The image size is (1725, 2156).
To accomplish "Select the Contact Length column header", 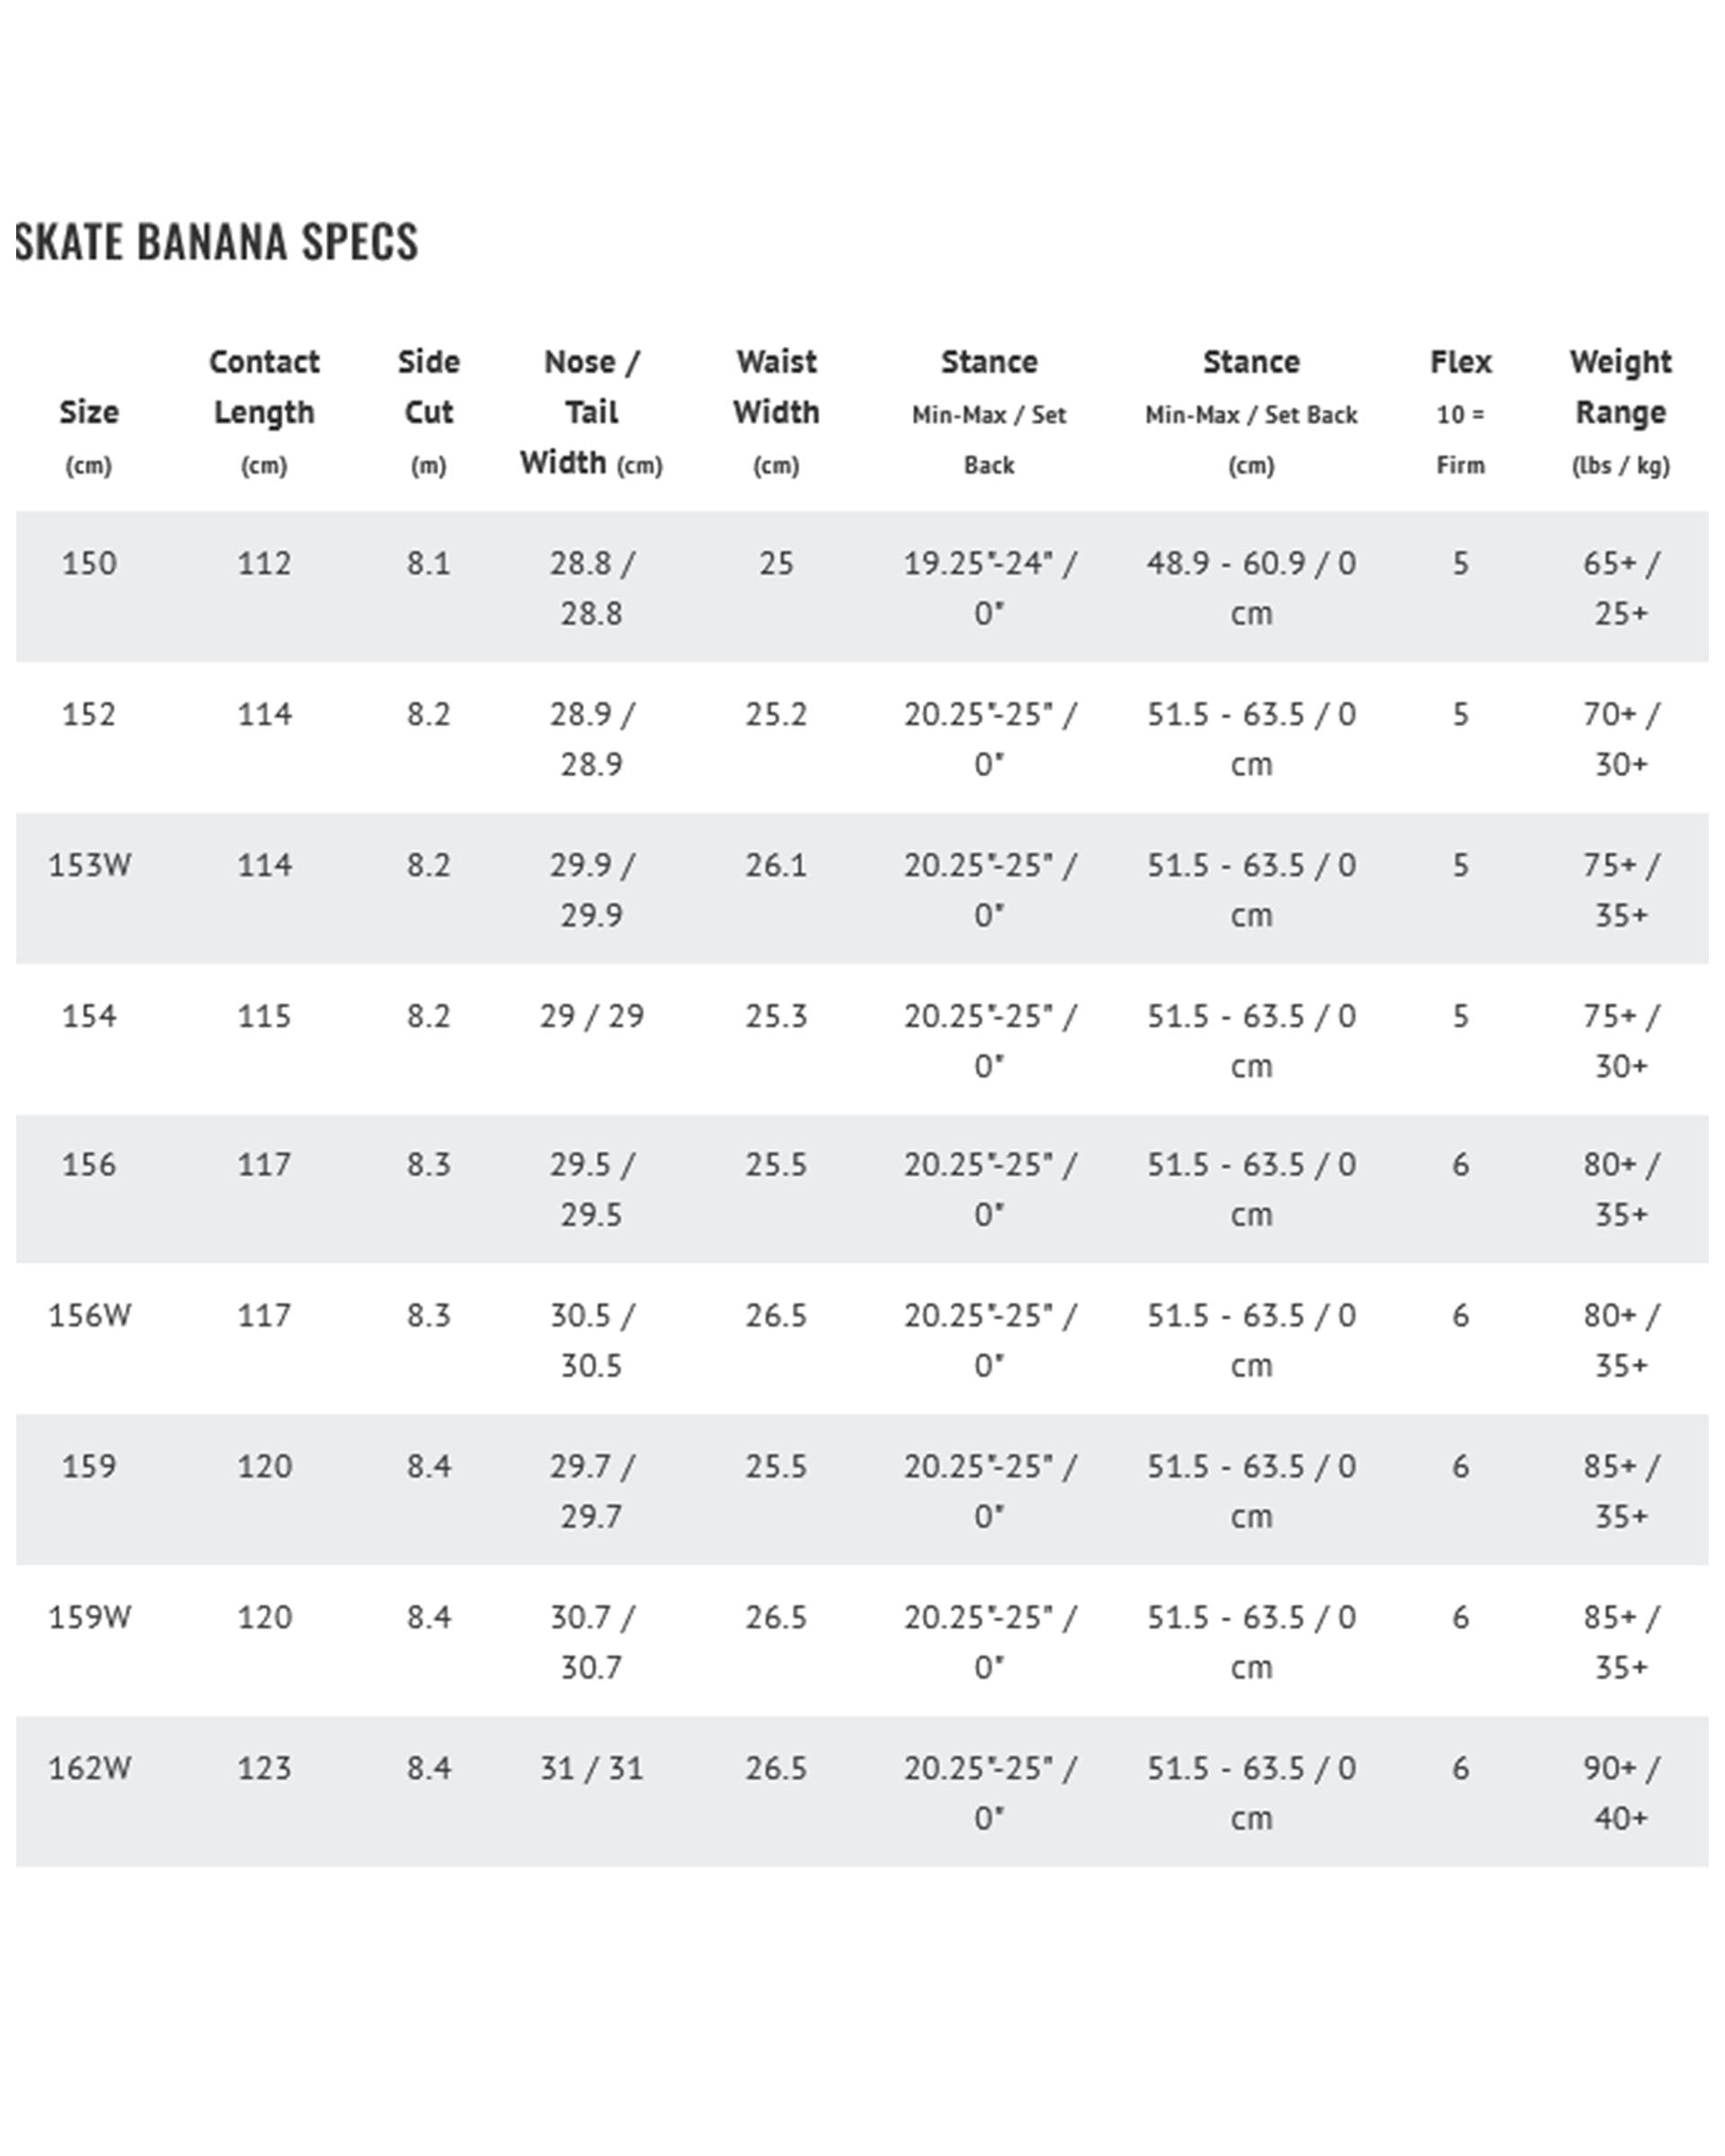I will (x=264, y=412).
